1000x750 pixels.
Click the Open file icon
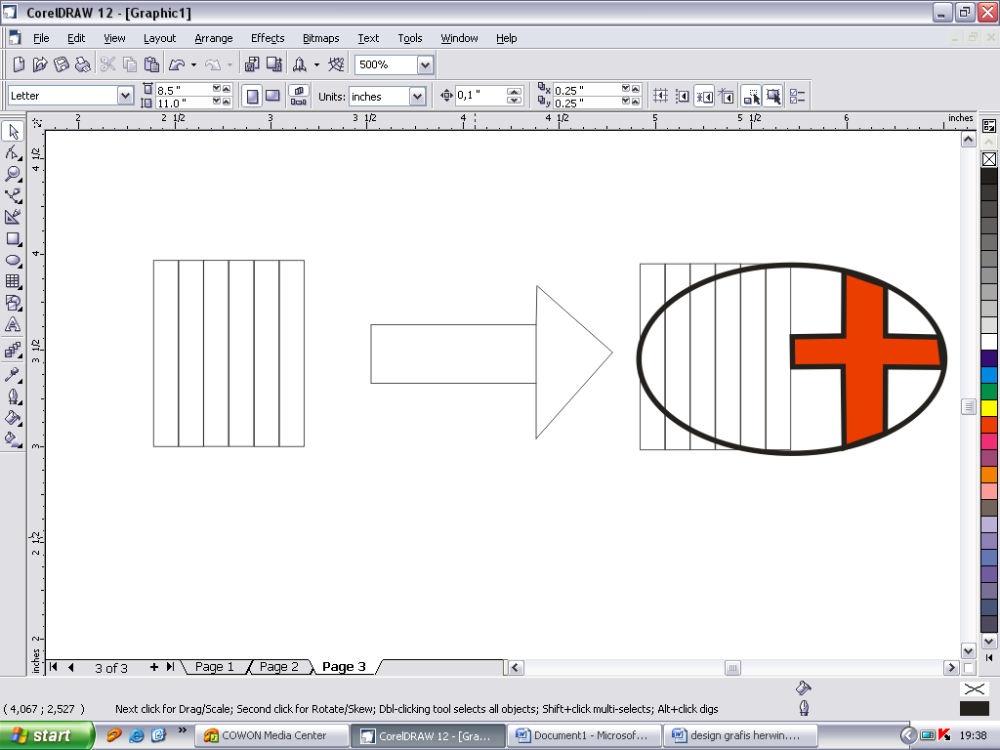40,64
